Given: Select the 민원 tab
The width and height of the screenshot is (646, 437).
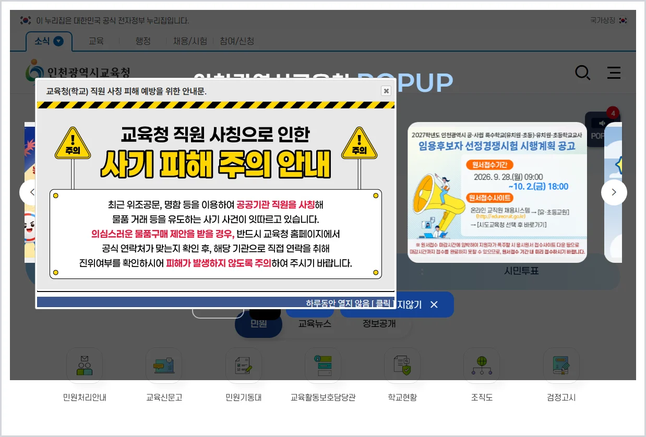Looking at the screenshot, I should pyautogui.click(x=258, y=324).
